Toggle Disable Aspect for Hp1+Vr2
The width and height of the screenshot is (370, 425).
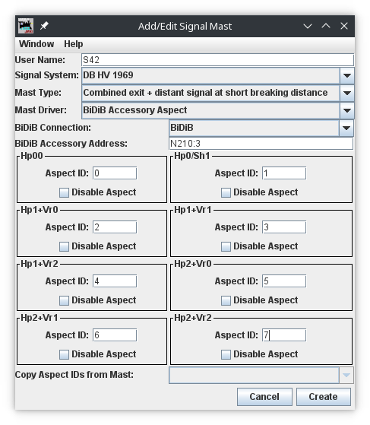pos(64,300)
